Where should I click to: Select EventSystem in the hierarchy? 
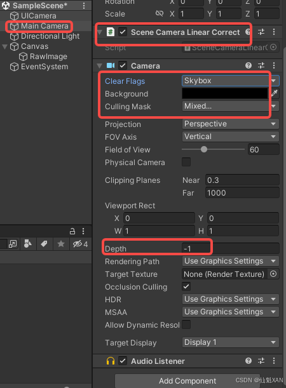(44, 67)
